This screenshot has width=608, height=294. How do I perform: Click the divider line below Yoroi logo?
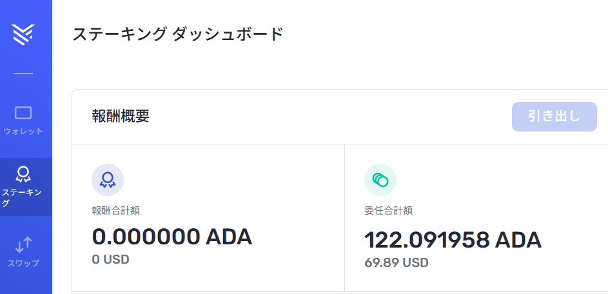point(23,73)
